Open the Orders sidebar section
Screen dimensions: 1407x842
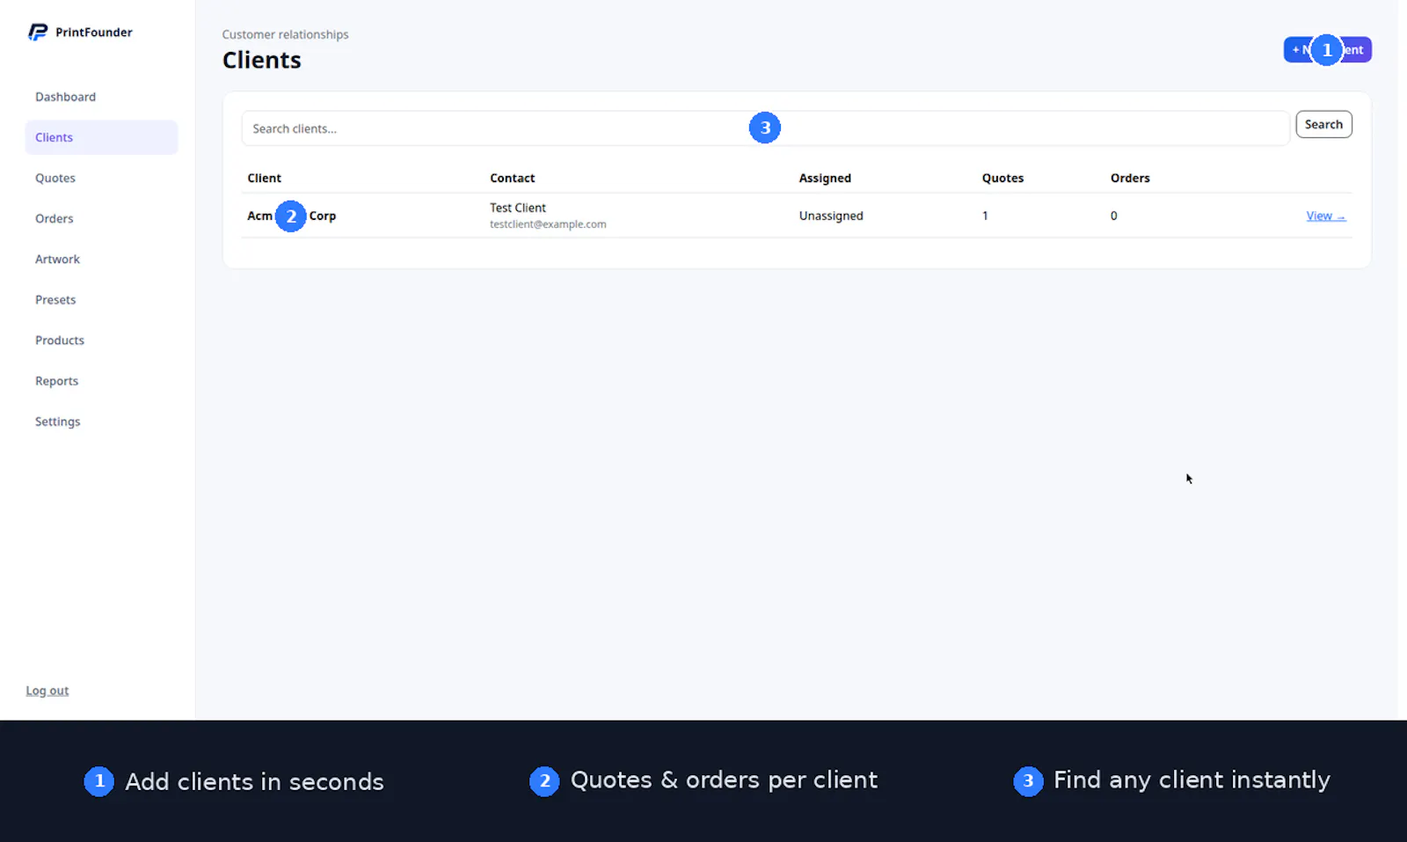coord(54,218)
